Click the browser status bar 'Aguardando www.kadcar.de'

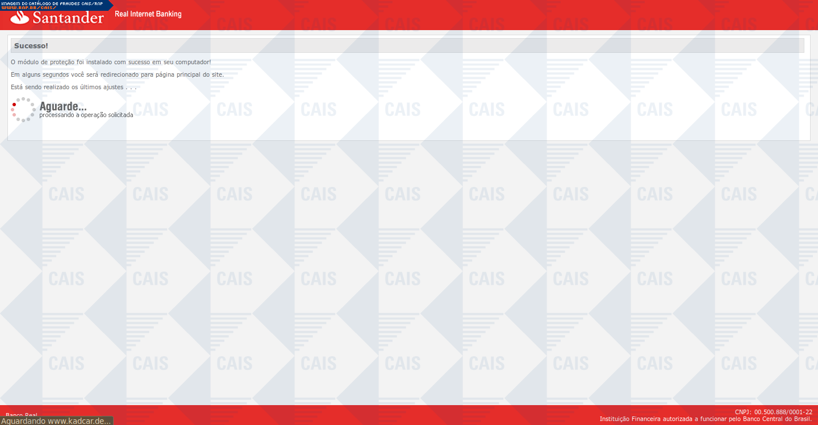[x=56, y=420]
